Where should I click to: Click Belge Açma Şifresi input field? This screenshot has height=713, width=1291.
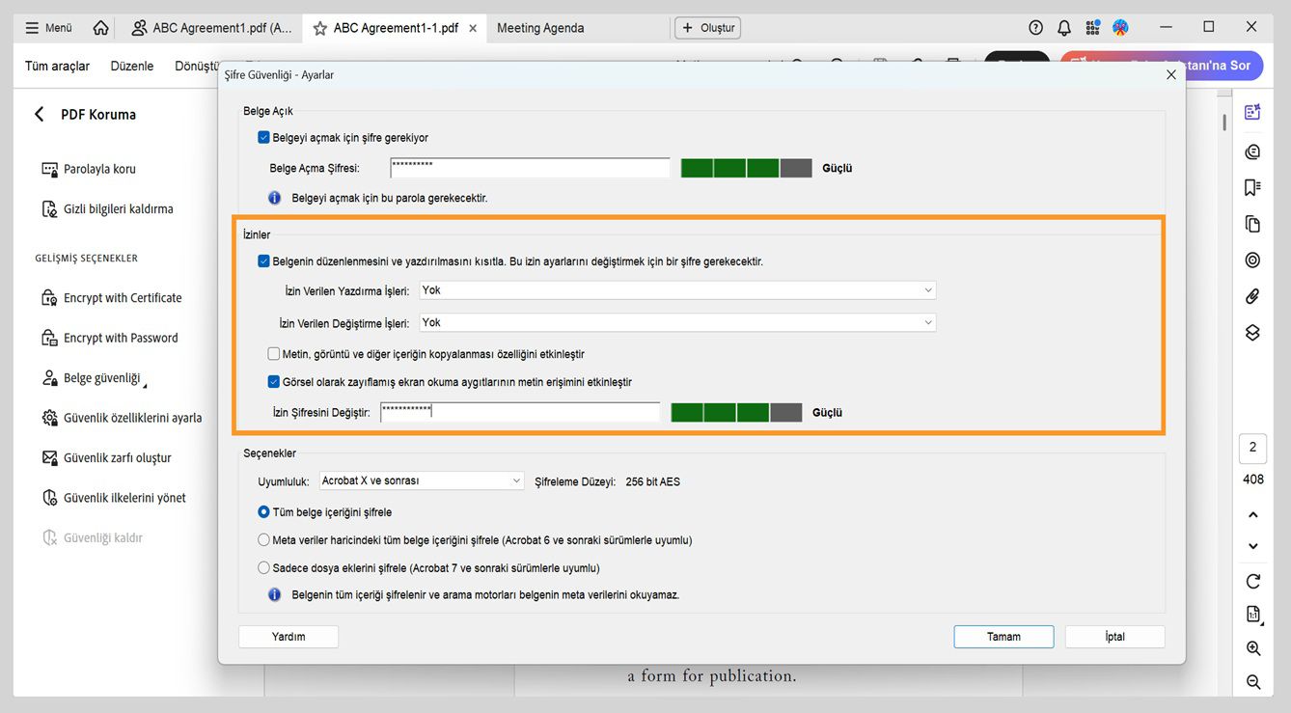click(530, 168)
